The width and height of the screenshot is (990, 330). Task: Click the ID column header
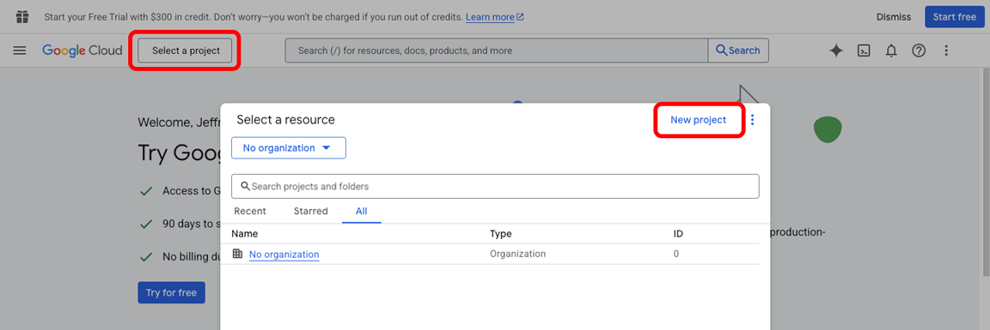[x=678, y=234]
